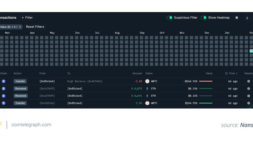Click the Transfer action tag in the last row
Viewport: 253px width, 141px height.
pyautogui.click(x=21, y=103)
